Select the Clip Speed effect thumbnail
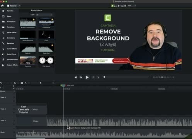 (x=46, y=61)
